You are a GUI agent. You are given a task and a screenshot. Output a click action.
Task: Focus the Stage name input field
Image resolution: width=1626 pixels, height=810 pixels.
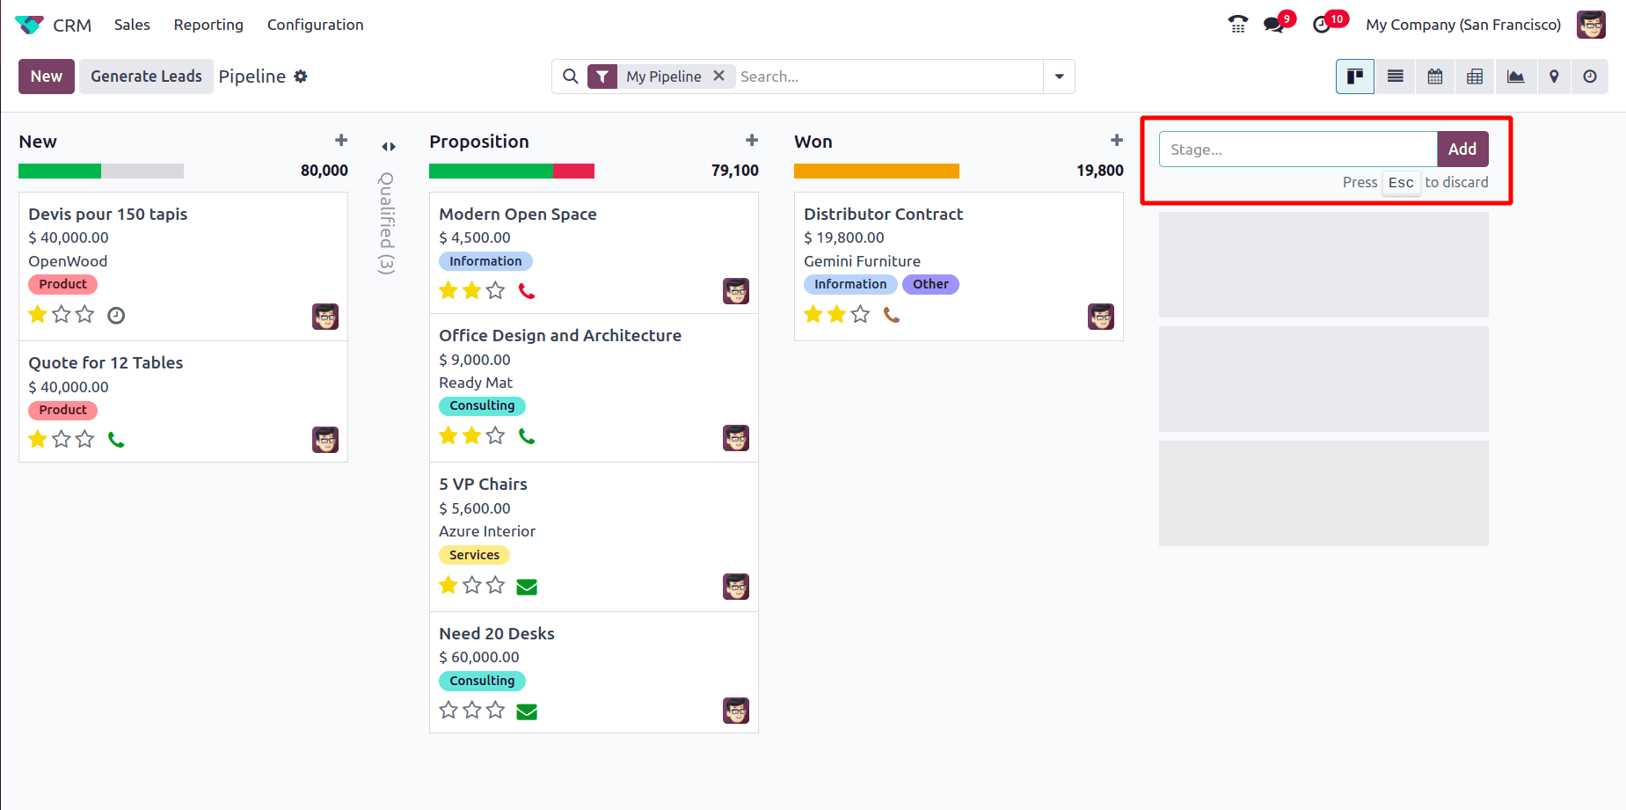point(1298,150)
